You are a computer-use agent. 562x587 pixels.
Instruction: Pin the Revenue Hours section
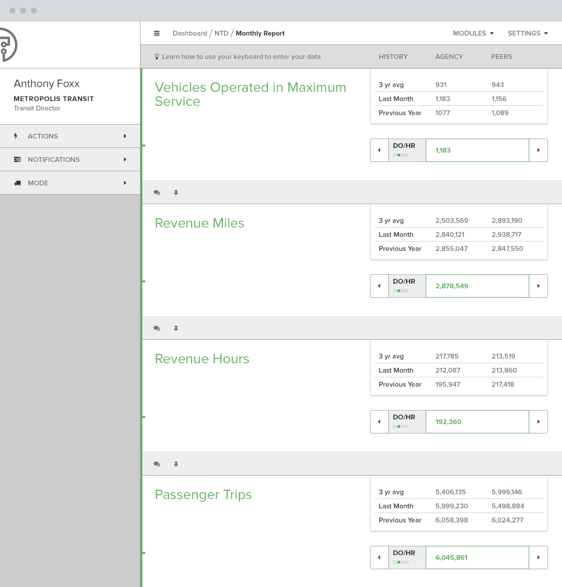(x=176, y=464)
